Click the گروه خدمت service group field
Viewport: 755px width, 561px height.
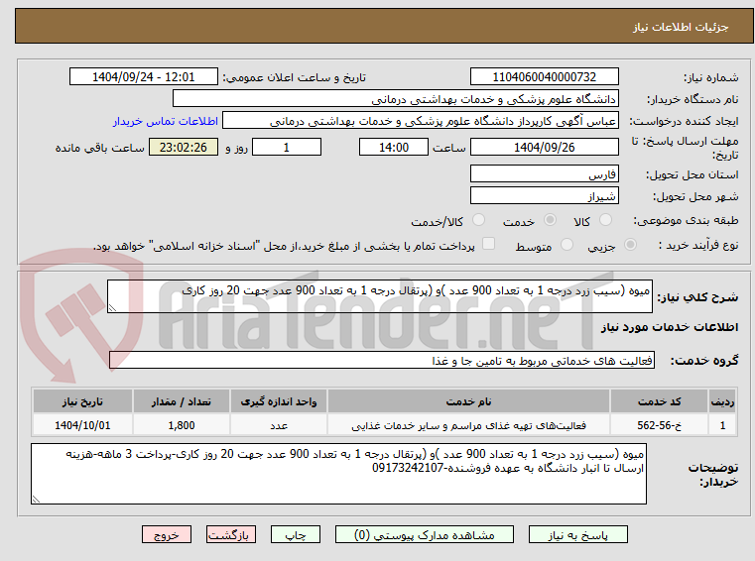pyautogui.click(x=382, y=361)
